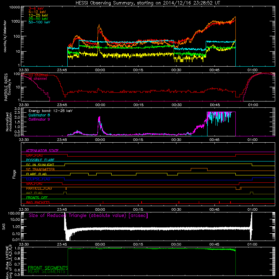Click the REAR SEGMENTS legend label
279x279 pixels.
[x=47, y=272]
